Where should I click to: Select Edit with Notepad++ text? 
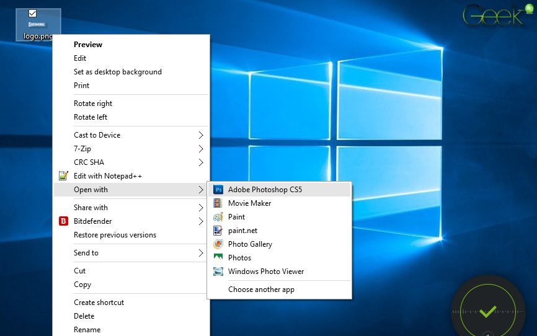click(107, 176)
